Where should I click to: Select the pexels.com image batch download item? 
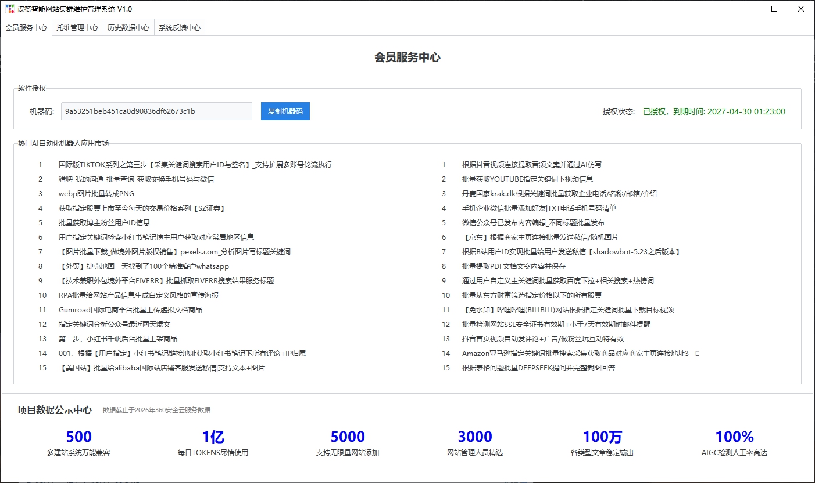pos(174,252)
